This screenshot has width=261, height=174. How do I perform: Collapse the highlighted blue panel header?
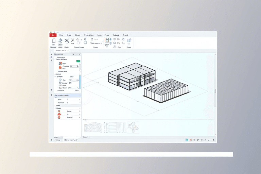click(79, 95)
